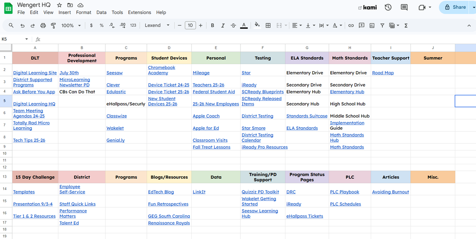Increase font size with plus button
The image size is (476, 239).
coord(200,25)
